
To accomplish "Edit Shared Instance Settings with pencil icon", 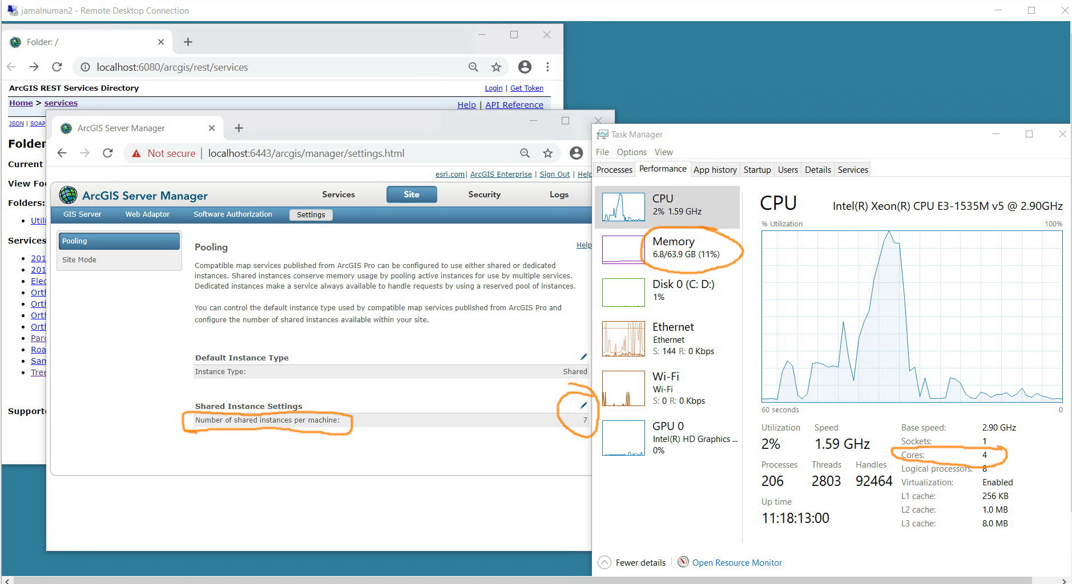I will coord(583,405).
